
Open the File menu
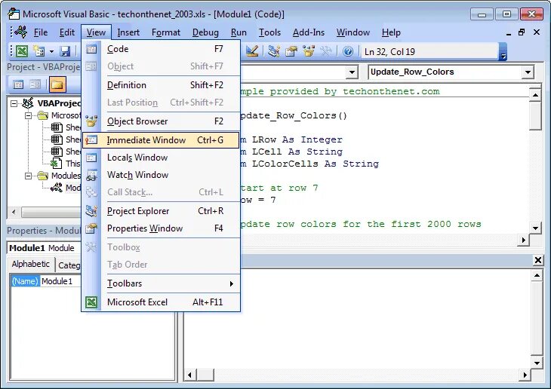(41, 32)
